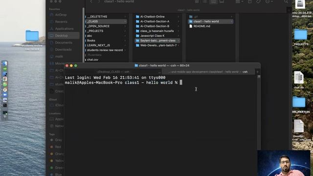This screenshot has width=313, height=176.
Task: Switch Finder to gallery view
Action: (x=222, y=1)
